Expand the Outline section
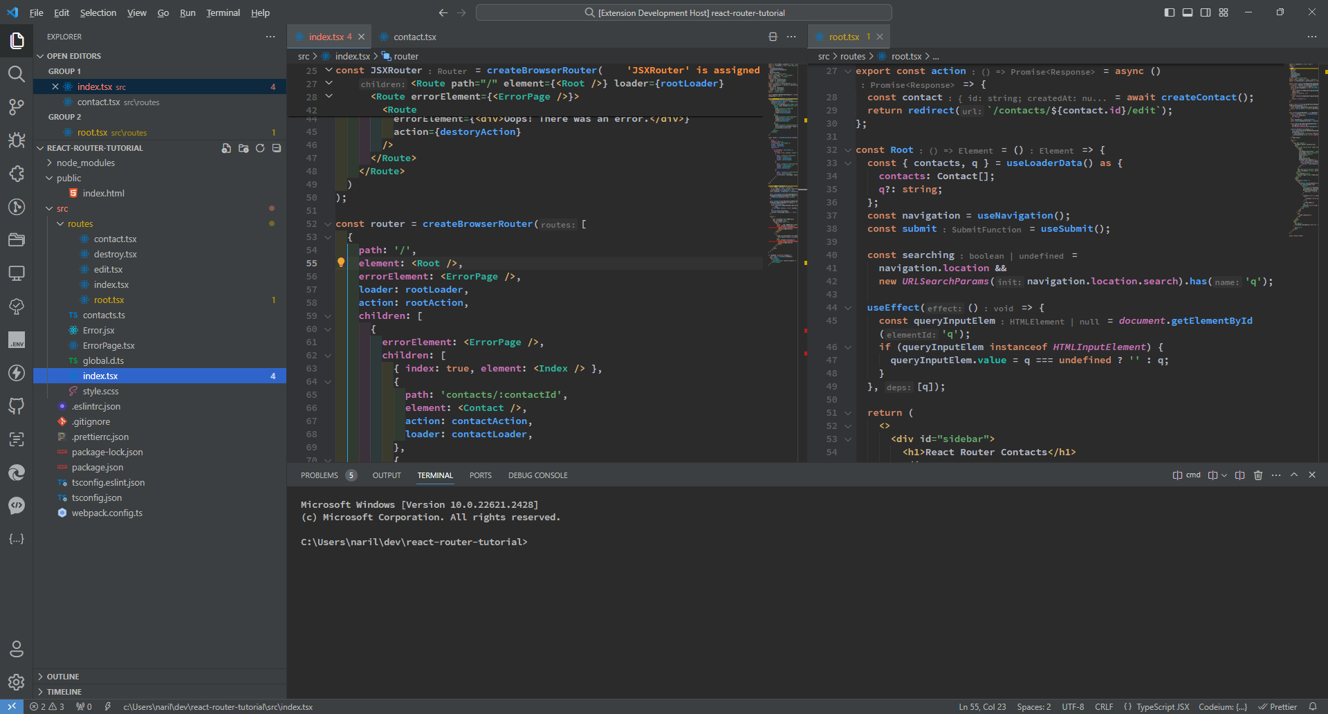 click(x=63, y=677)
